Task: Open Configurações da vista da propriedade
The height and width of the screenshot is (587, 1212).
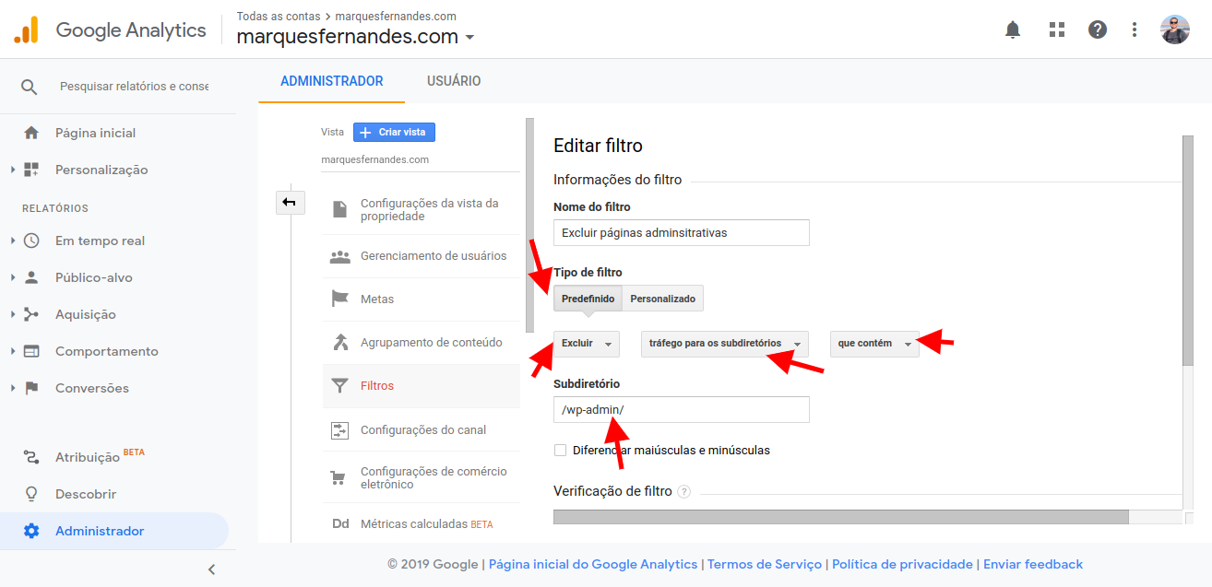Action: (x=430, y=210)
